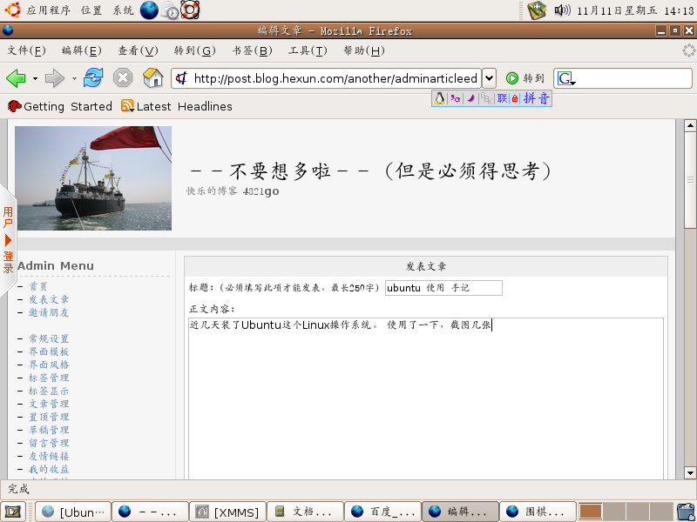The image size is (697, 522).
Task: Open the 查看(V) menu
Action: pyautogui.click(x=138, y=50)
